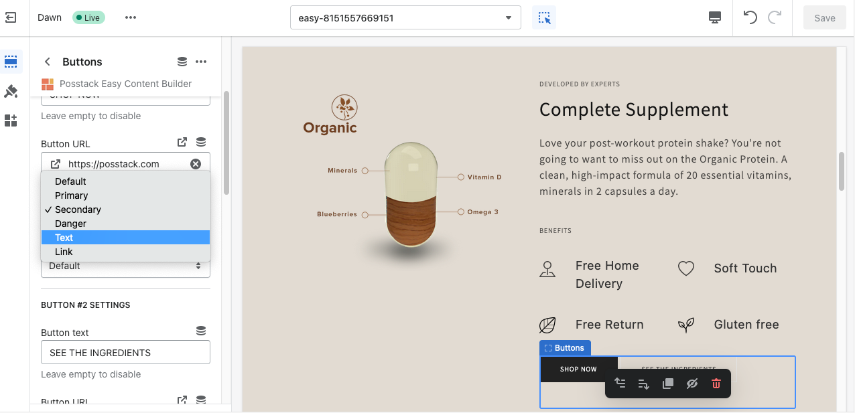The height and width of the screenshot is (413, 855).
Task: Select the Free Return text
Action: click(610, 325)
